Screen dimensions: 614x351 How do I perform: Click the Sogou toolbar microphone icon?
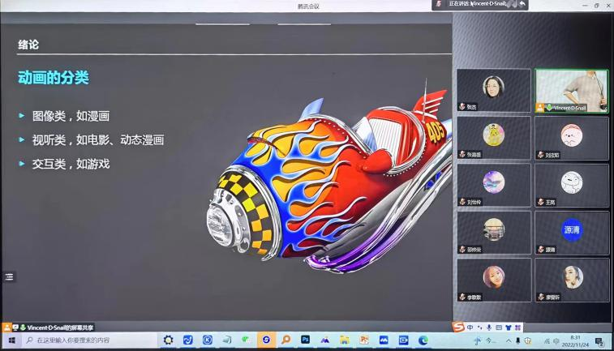(489, 327)
